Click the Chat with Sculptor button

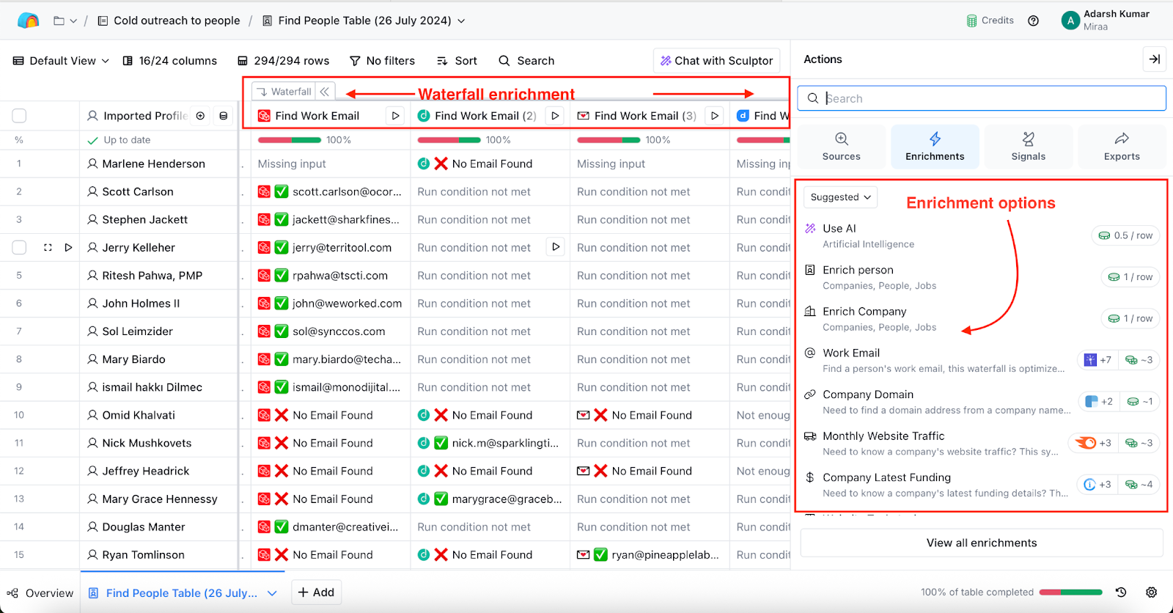(716, 61)
